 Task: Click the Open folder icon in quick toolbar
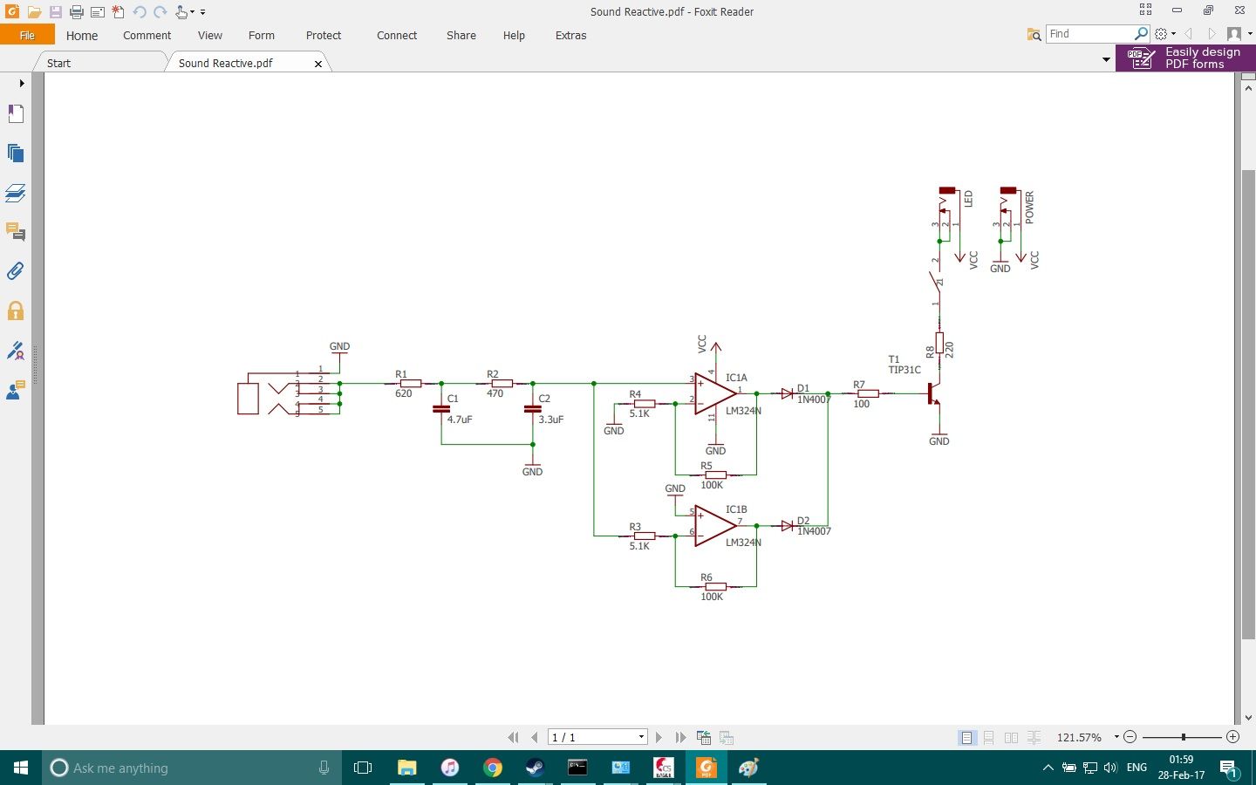click(x=34, y=12)
